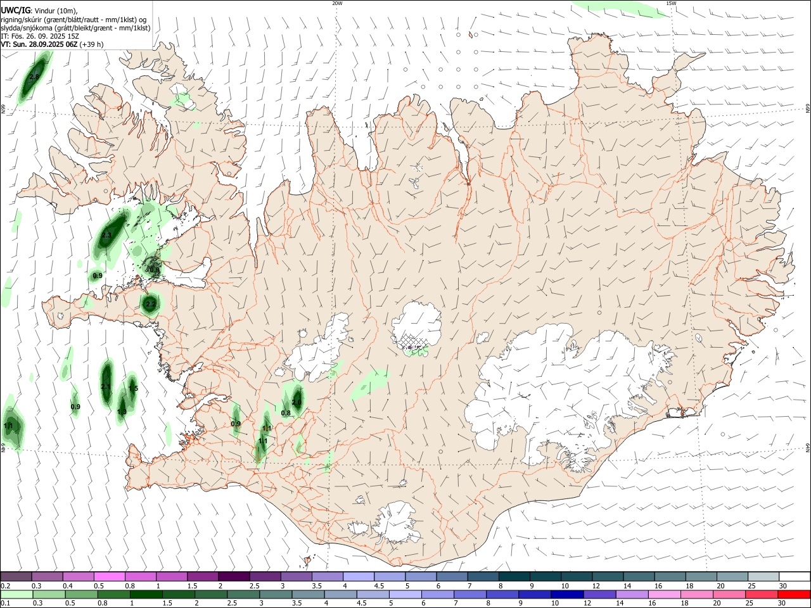Viewport: 811px width, 608px height.
Task: Select the grey-blue 4 mm rain legend swatch
Action: tap(340, 594)
